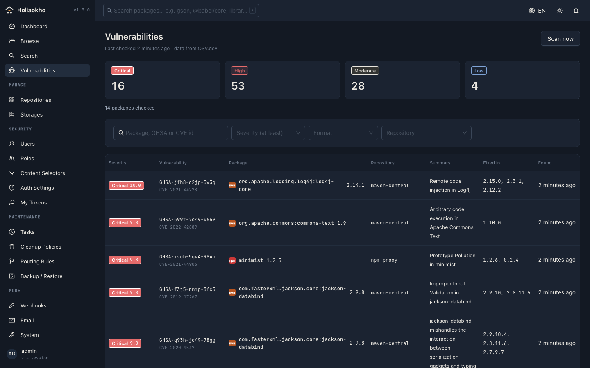Click the Low count card
This screenshot has width=590, height=368.
click(x=522, y=80)
